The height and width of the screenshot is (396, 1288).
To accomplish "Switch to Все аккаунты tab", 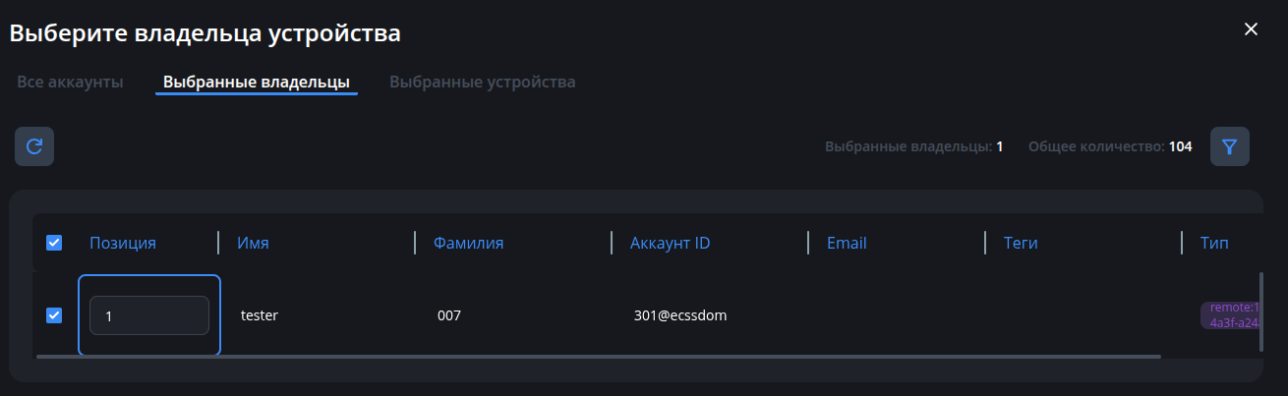I will point(70,82).
